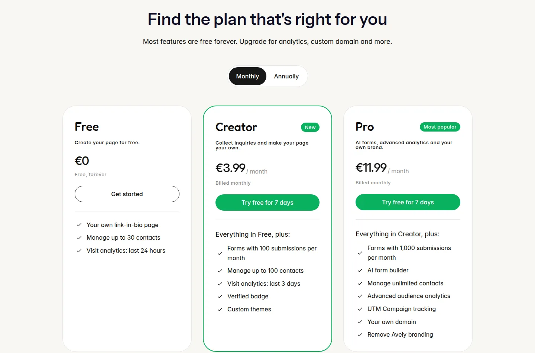Screen dimensions: 535x353
Task: Click checkmark beside Your own domain
Action: point(360,322)
